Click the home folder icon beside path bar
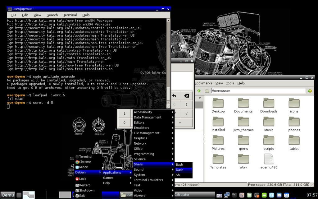This screenshot has width=318, height=199. (x=207, y=91)
